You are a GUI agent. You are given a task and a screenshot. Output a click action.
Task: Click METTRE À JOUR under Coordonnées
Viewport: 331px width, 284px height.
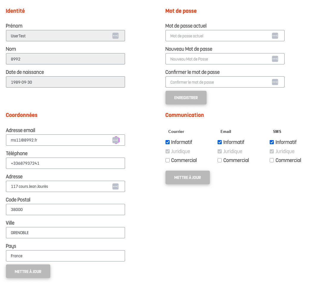28,271
